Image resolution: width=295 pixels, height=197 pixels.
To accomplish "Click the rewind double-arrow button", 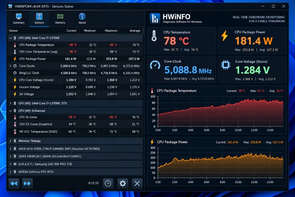I will (14, 183).
